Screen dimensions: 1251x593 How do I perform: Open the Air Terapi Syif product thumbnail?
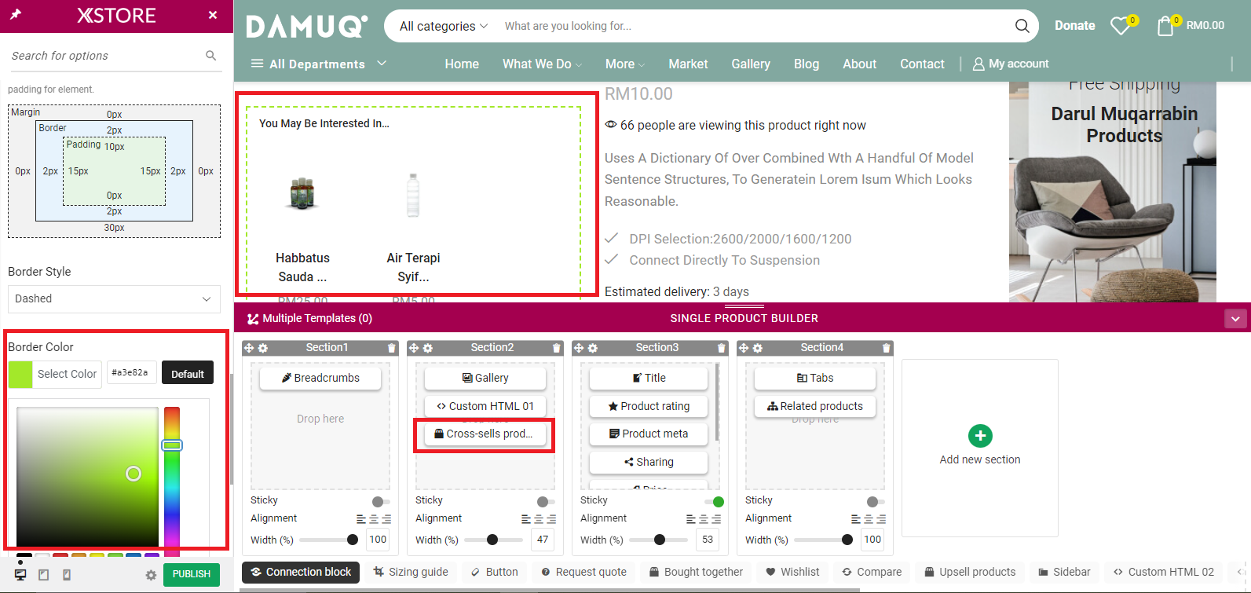point(413,195)
